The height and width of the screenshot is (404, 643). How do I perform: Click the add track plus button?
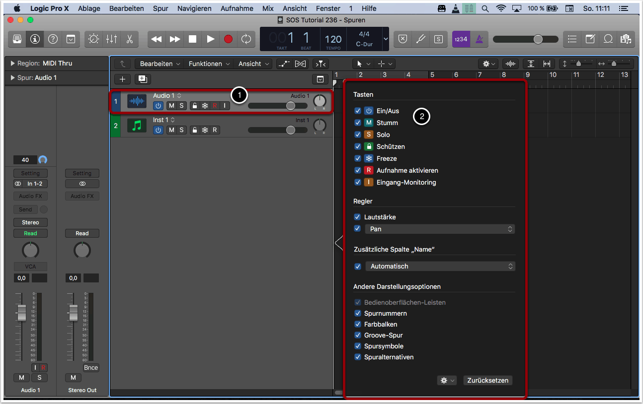[122, 79]
